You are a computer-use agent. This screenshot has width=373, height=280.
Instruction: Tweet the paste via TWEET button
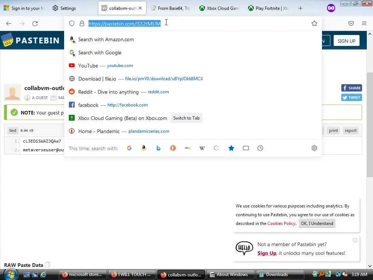click(x=352, y=97)
